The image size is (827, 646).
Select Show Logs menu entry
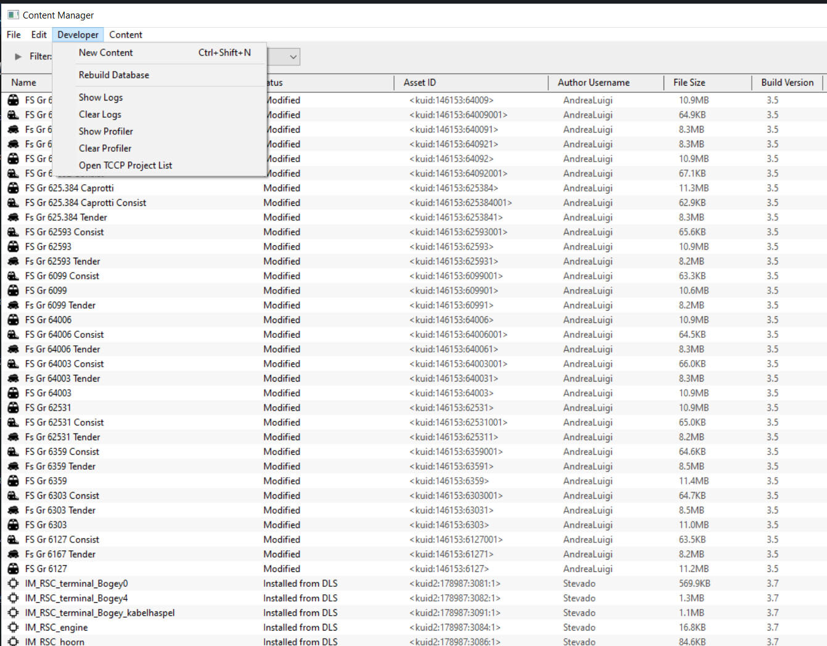(x=160, y=97)
